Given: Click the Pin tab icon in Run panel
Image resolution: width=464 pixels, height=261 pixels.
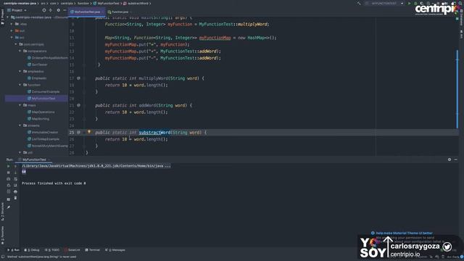Looking at the screenshot, I should (x=8, y=207).
